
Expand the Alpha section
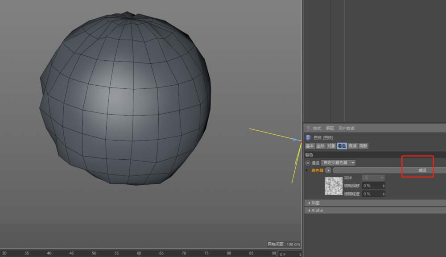317,210
